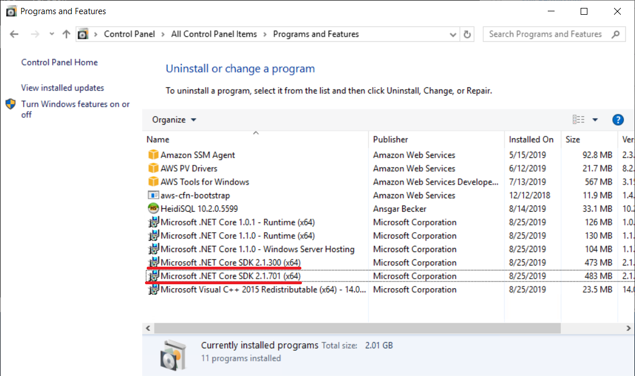Select Microsoft .NET Core SDK 2.1.701 (x64)
635x376 pixels.
pyautogui.click(x=231, y=276)
